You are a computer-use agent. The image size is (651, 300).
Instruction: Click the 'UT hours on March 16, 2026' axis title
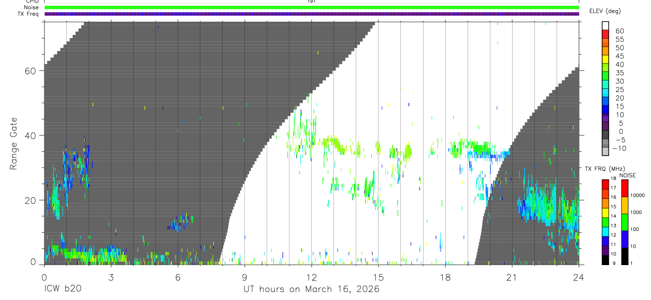[x=311, y=289]
